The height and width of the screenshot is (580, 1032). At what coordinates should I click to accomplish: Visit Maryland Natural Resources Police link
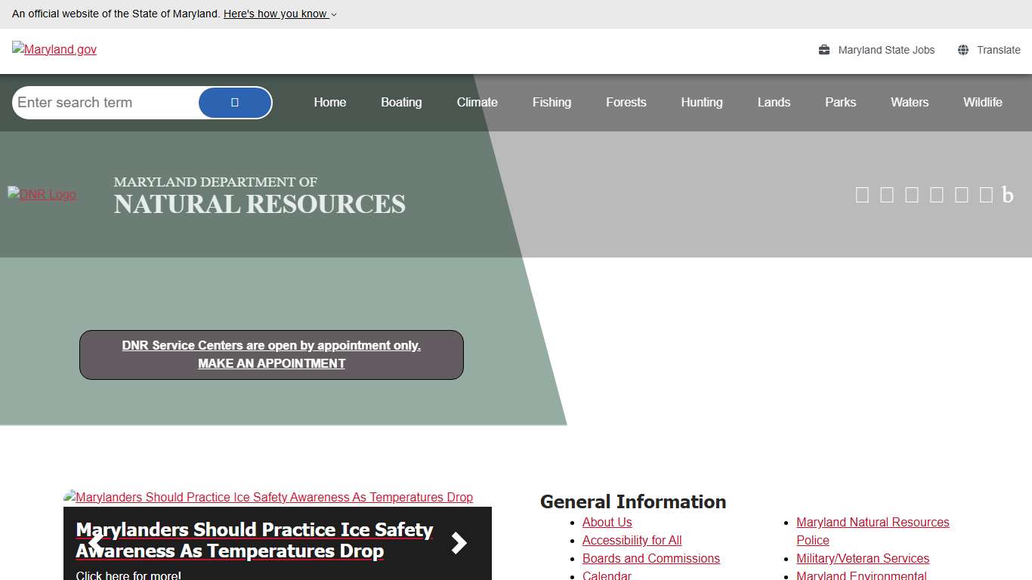tap(873, 523)
